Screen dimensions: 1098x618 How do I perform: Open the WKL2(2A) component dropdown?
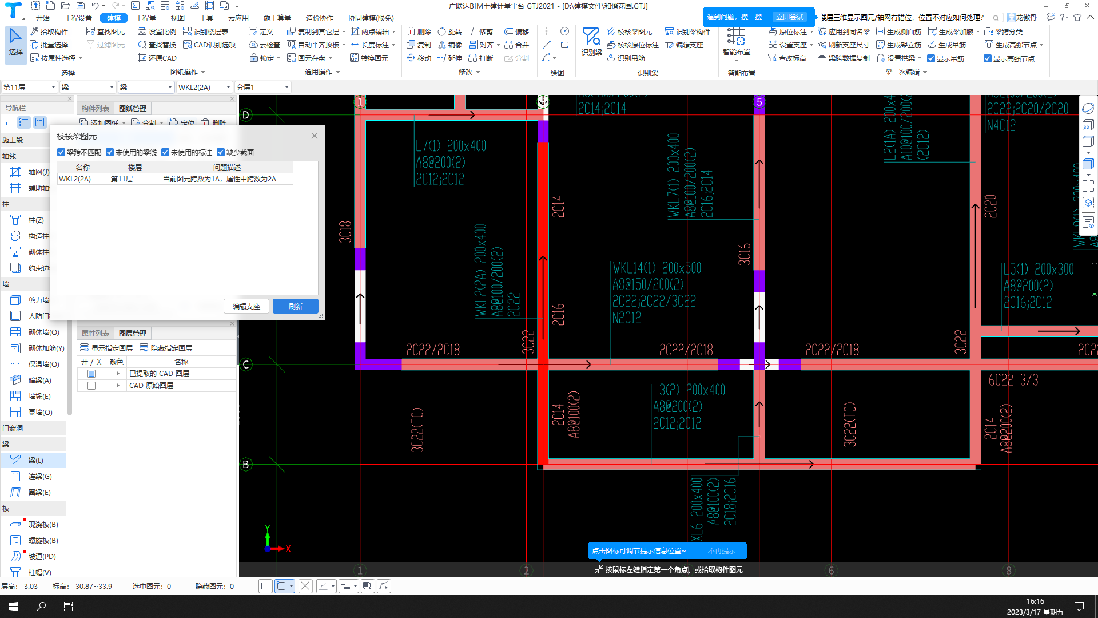coord(204,87)
